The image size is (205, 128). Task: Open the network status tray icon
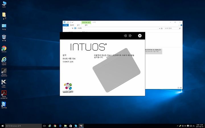(x=183, y=126)
